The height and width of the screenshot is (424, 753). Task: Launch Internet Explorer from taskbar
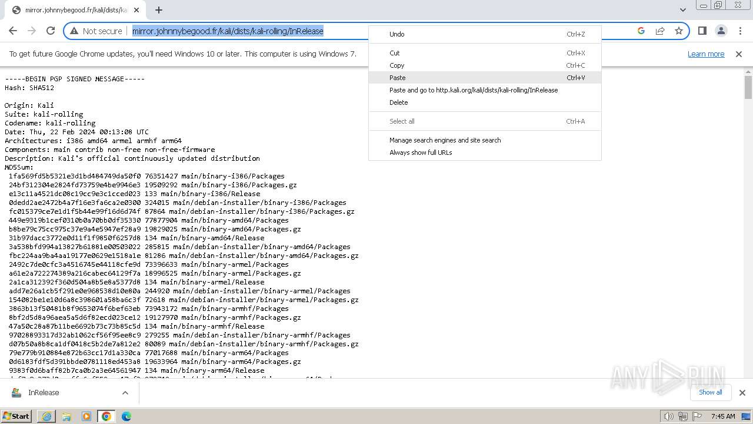pyautogui.click(x=46, y=416)
